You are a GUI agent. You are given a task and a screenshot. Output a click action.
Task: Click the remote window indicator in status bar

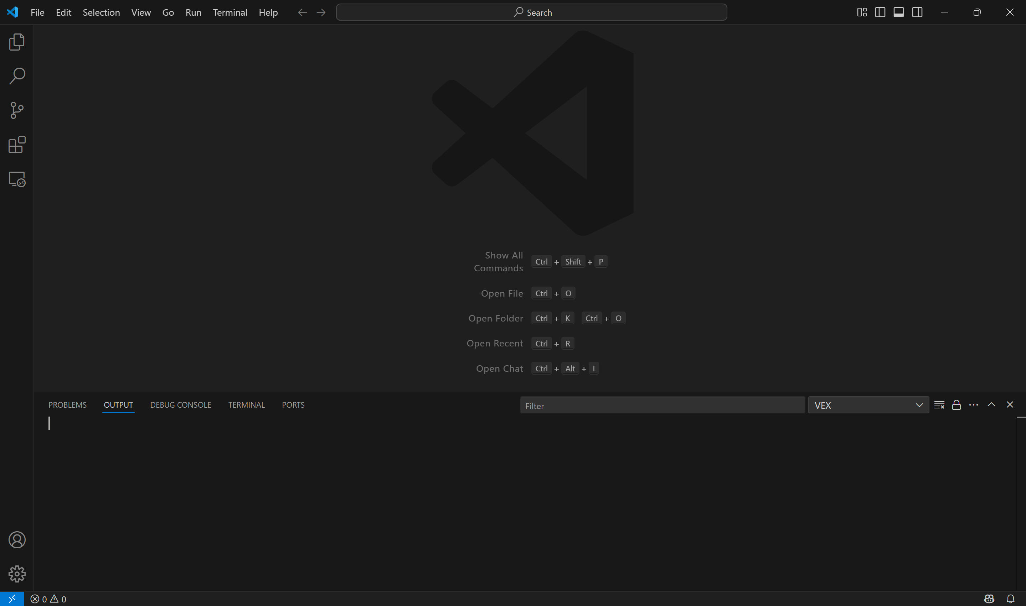(x=12, y=599)
